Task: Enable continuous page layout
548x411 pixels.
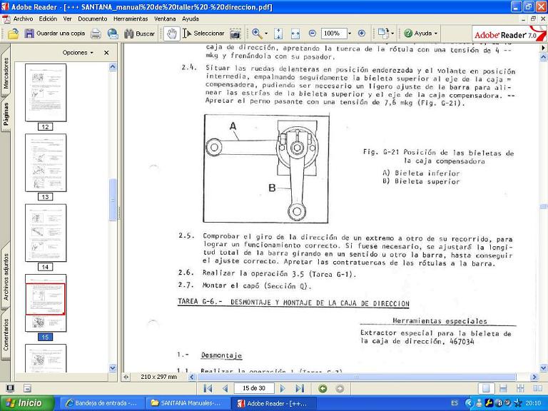Action: pos(502,388)
